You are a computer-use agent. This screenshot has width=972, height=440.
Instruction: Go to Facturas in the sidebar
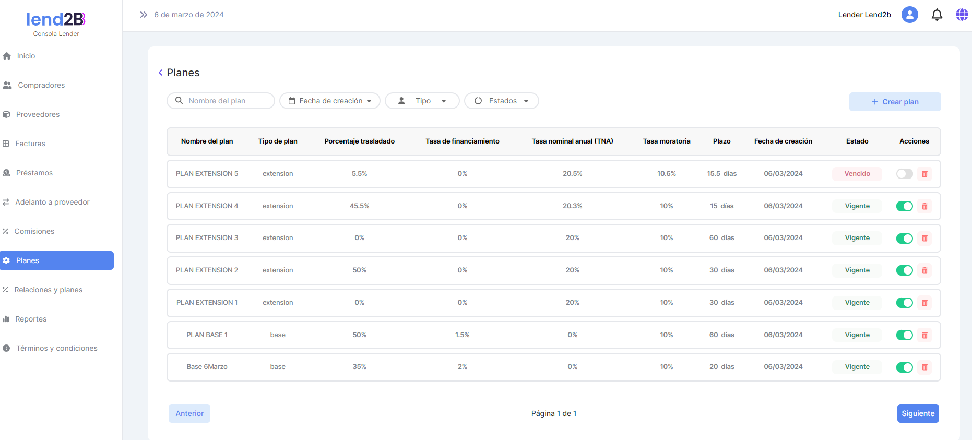tap(30, 144)
